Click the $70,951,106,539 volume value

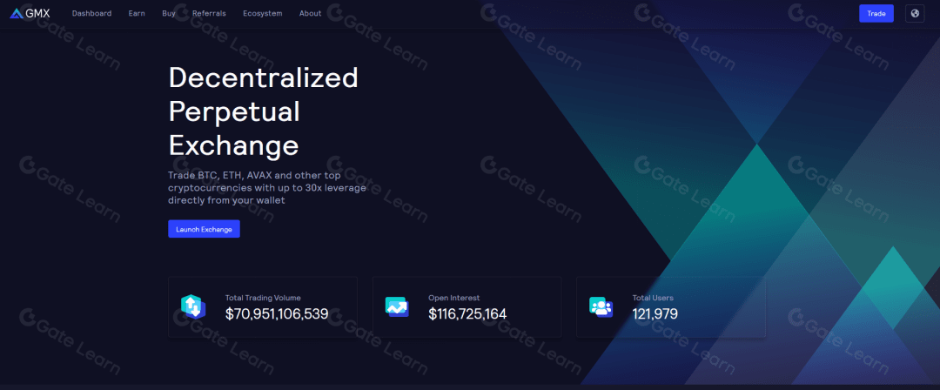[x=277, y=313]
